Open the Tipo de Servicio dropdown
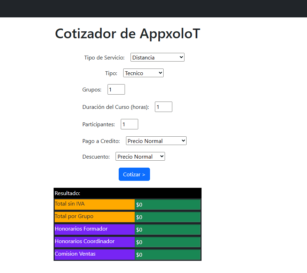307x273 pixels. [157, 57]
